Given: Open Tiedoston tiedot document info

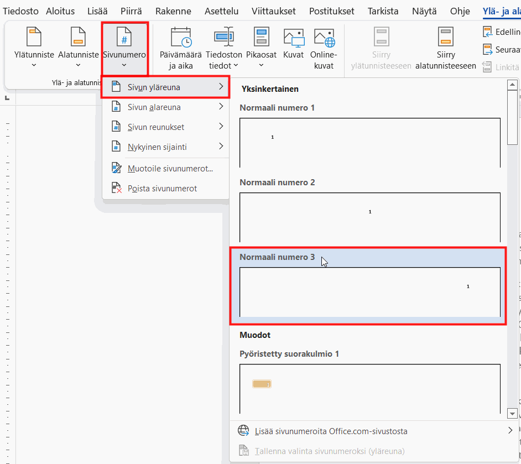Looking at the screenshot, I should [224, 49].
